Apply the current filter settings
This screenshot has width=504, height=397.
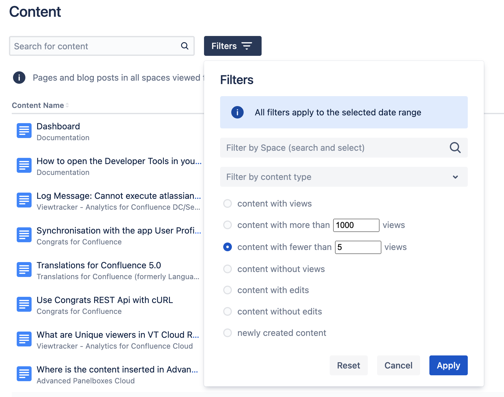pos(448,365)
